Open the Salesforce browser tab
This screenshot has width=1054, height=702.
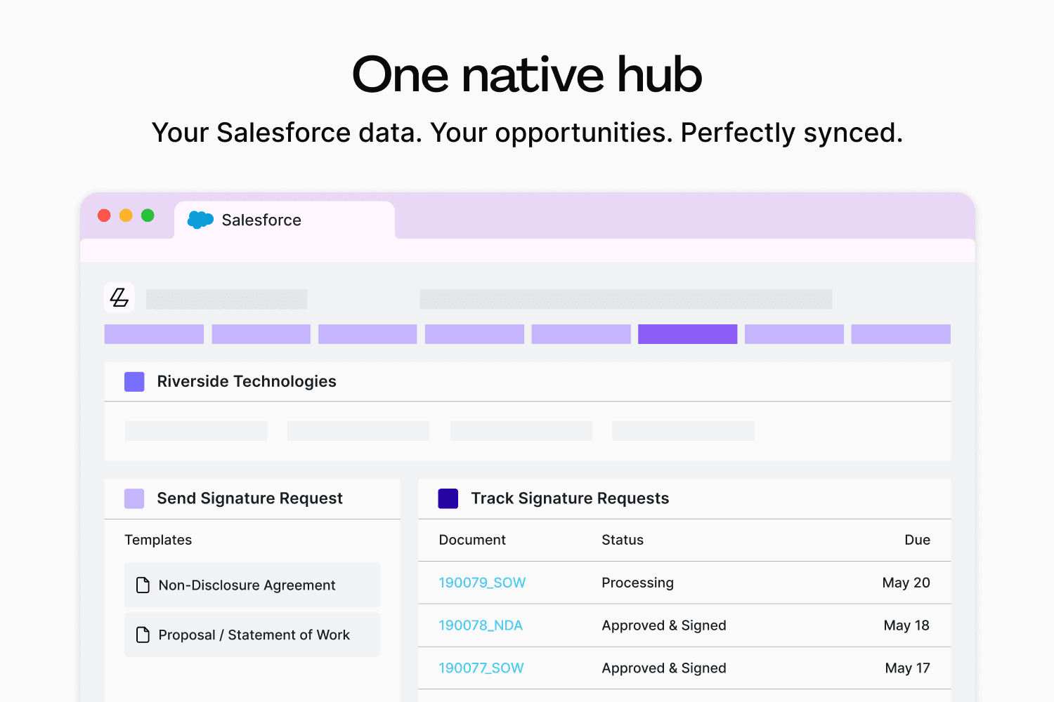[285, 220]
